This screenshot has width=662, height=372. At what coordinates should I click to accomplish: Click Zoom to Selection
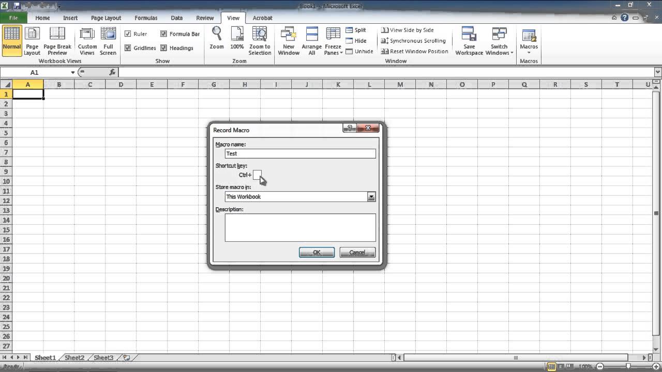(260, 41)
